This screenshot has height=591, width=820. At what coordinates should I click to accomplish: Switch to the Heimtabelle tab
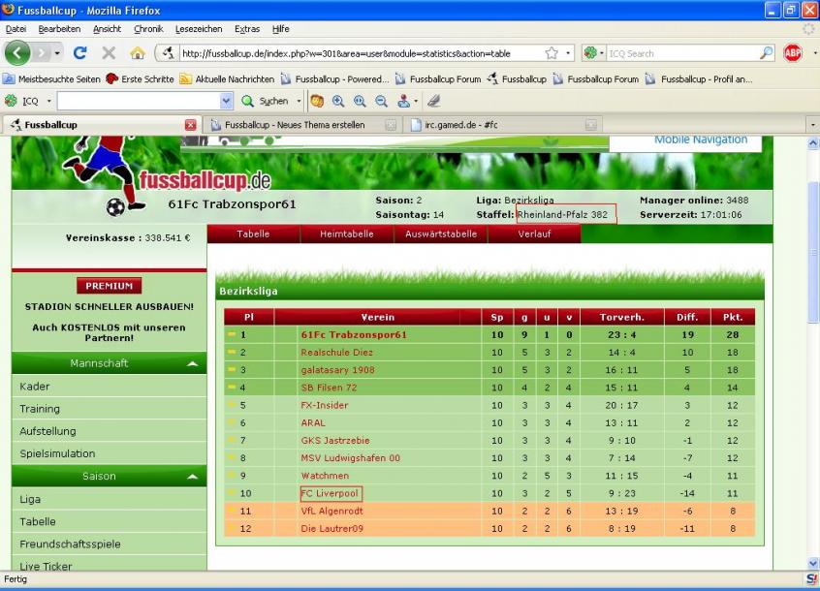tap(345, 233)
